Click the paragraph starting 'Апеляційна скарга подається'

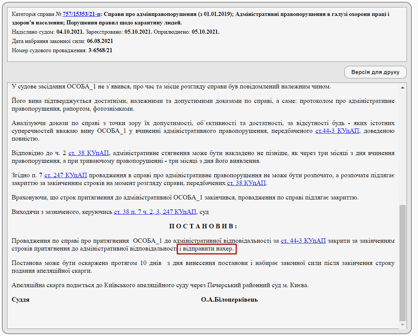(x=160, y=286)
